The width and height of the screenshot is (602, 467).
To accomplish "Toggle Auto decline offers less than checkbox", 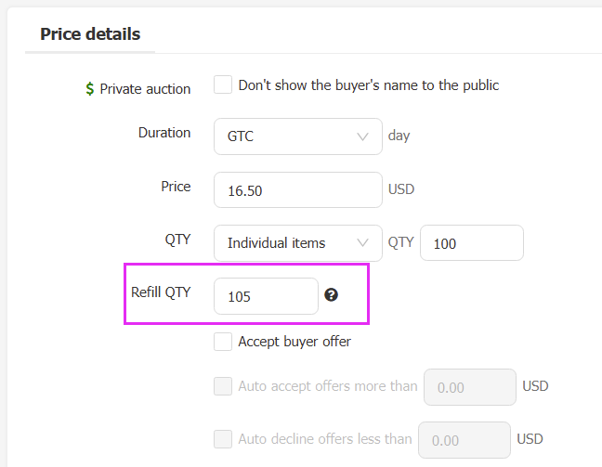I will [x=223, y=439].
